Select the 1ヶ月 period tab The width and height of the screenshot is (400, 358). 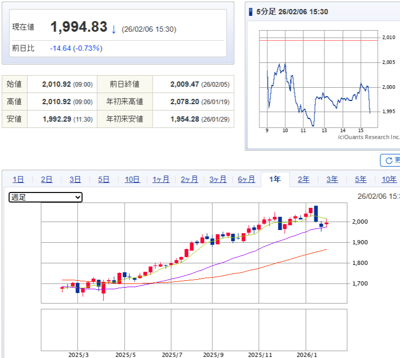[161, 179]
